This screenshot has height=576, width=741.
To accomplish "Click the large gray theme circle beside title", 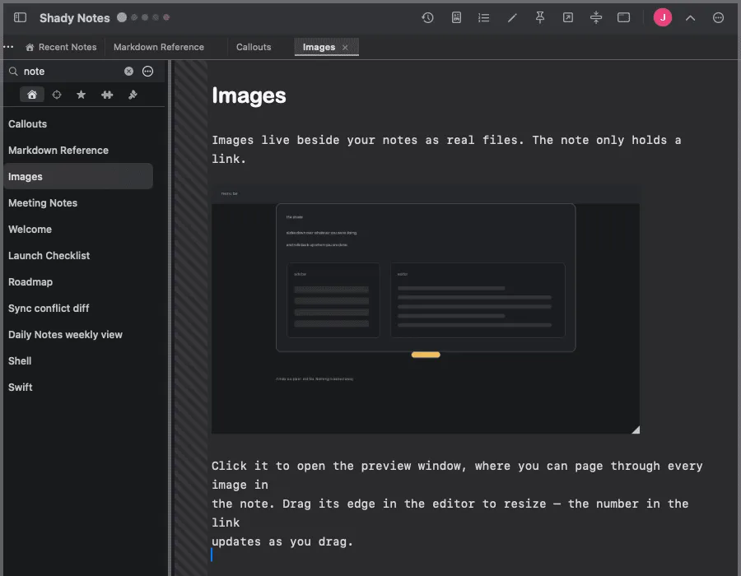I will pos(122,17).
